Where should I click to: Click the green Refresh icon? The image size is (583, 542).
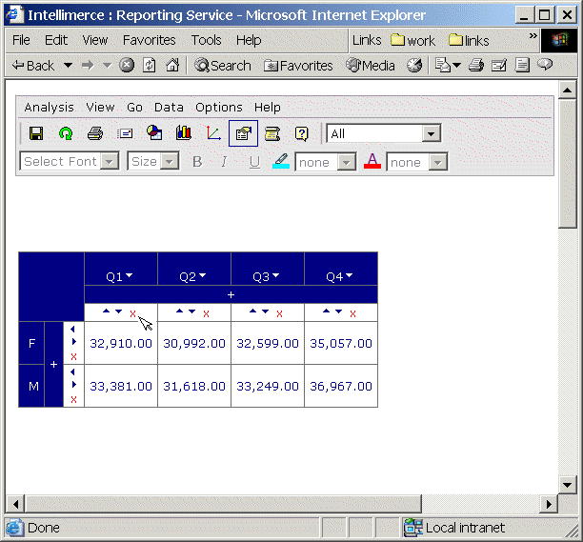pyautogui.click(x=66, y=133)
